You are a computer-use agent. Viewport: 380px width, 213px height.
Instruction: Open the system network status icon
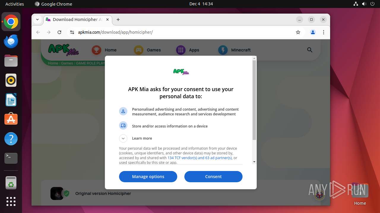[356, 4]
